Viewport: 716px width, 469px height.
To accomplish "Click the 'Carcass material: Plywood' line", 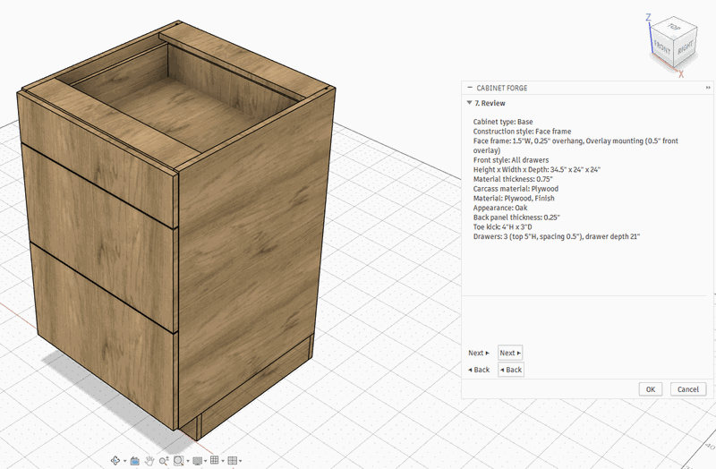I will [516, 189].
